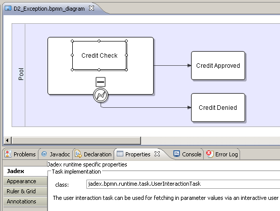Open the Error Log view
Image resolution: width=280 pixels, height=211 pixels.
click(x=222, y=154)
